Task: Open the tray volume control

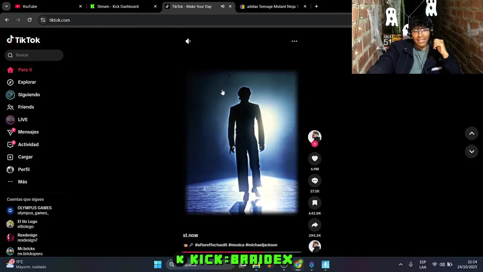Action: (x=442, y=264)
